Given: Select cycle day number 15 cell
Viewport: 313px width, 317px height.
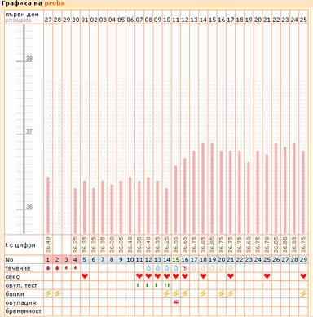Looking at the screenshot, I should [176, 259].
